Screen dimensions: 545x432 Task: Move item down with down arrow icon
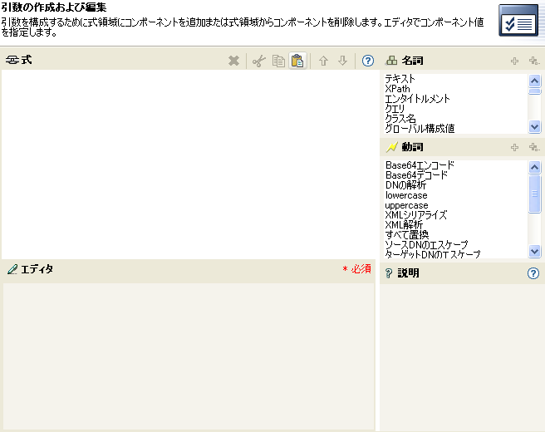pyautogui.click(x=343, y=61)
